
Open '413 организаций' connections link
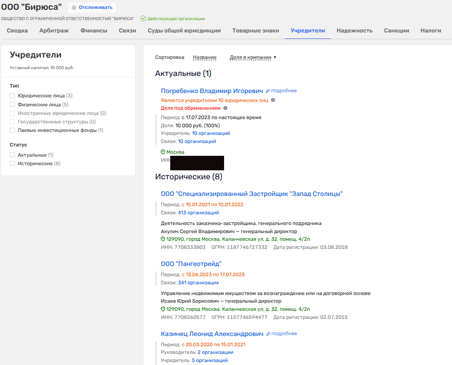click(x=198, y=213)
